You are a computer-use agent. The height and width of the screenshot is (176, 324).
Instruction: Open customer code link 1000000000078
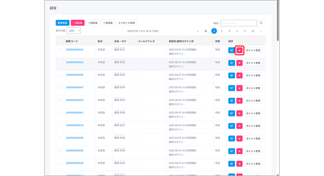(x=74, y=125)
